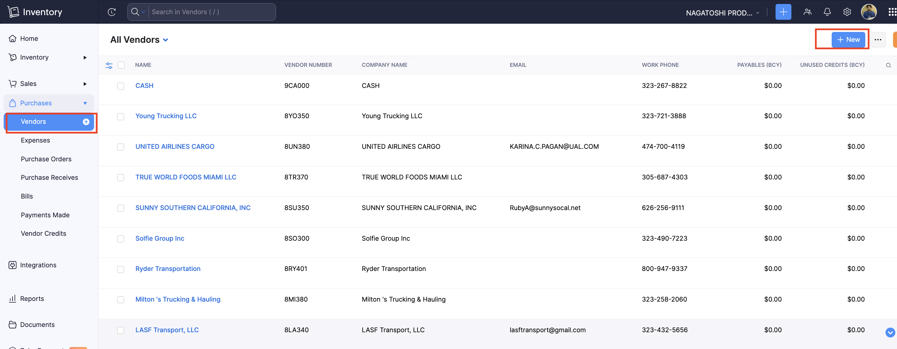Screen dimensions: 897x349
Task: Open the UNITED AIRLINES CARGO vendor link
Action: click(175, 147)
